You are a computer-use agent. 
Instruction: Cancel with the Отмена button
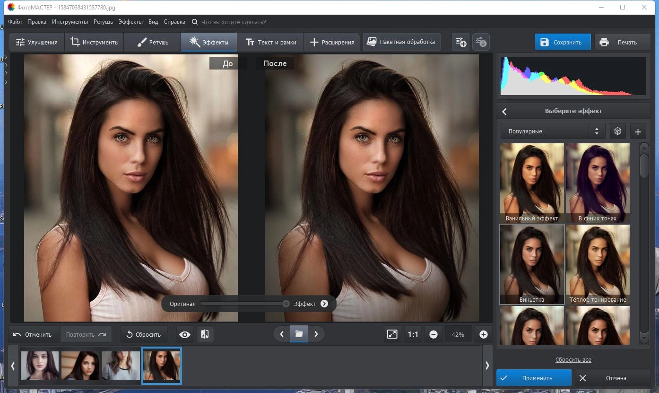click(x=612, y=378)
